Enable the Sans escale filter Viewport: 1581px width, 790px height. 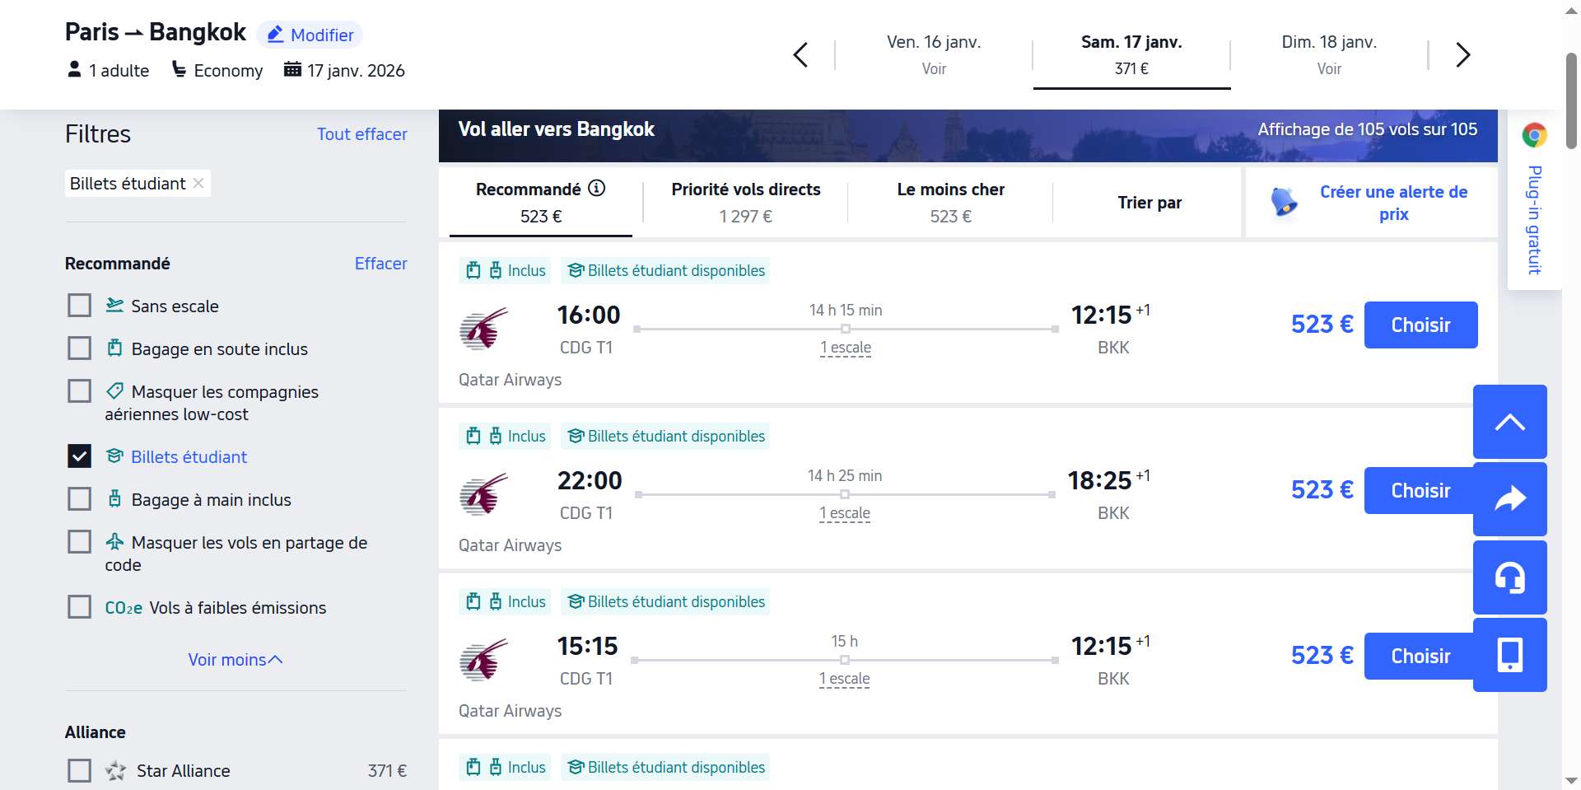coord(79,305)
